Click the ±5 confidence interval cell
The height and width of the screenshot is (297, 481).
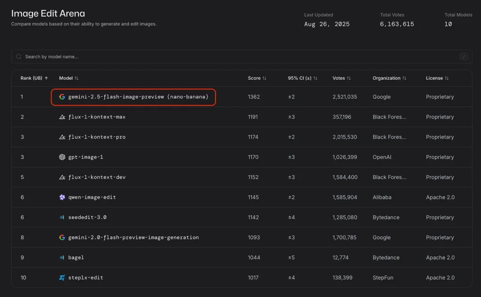(x=291, y=258)
